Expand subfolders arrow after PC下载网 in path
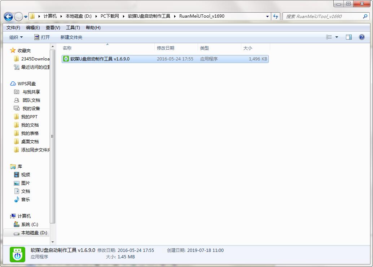 pyautogui.click(x=123, y=16)
